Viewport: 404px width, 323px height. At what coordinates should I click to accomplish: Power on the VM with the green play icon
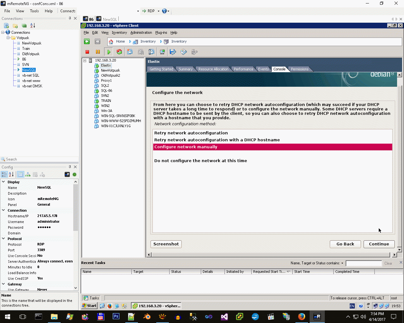pos(109,52)
